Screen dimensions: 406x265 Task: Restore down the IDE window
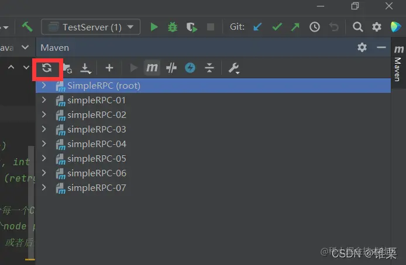355,6
